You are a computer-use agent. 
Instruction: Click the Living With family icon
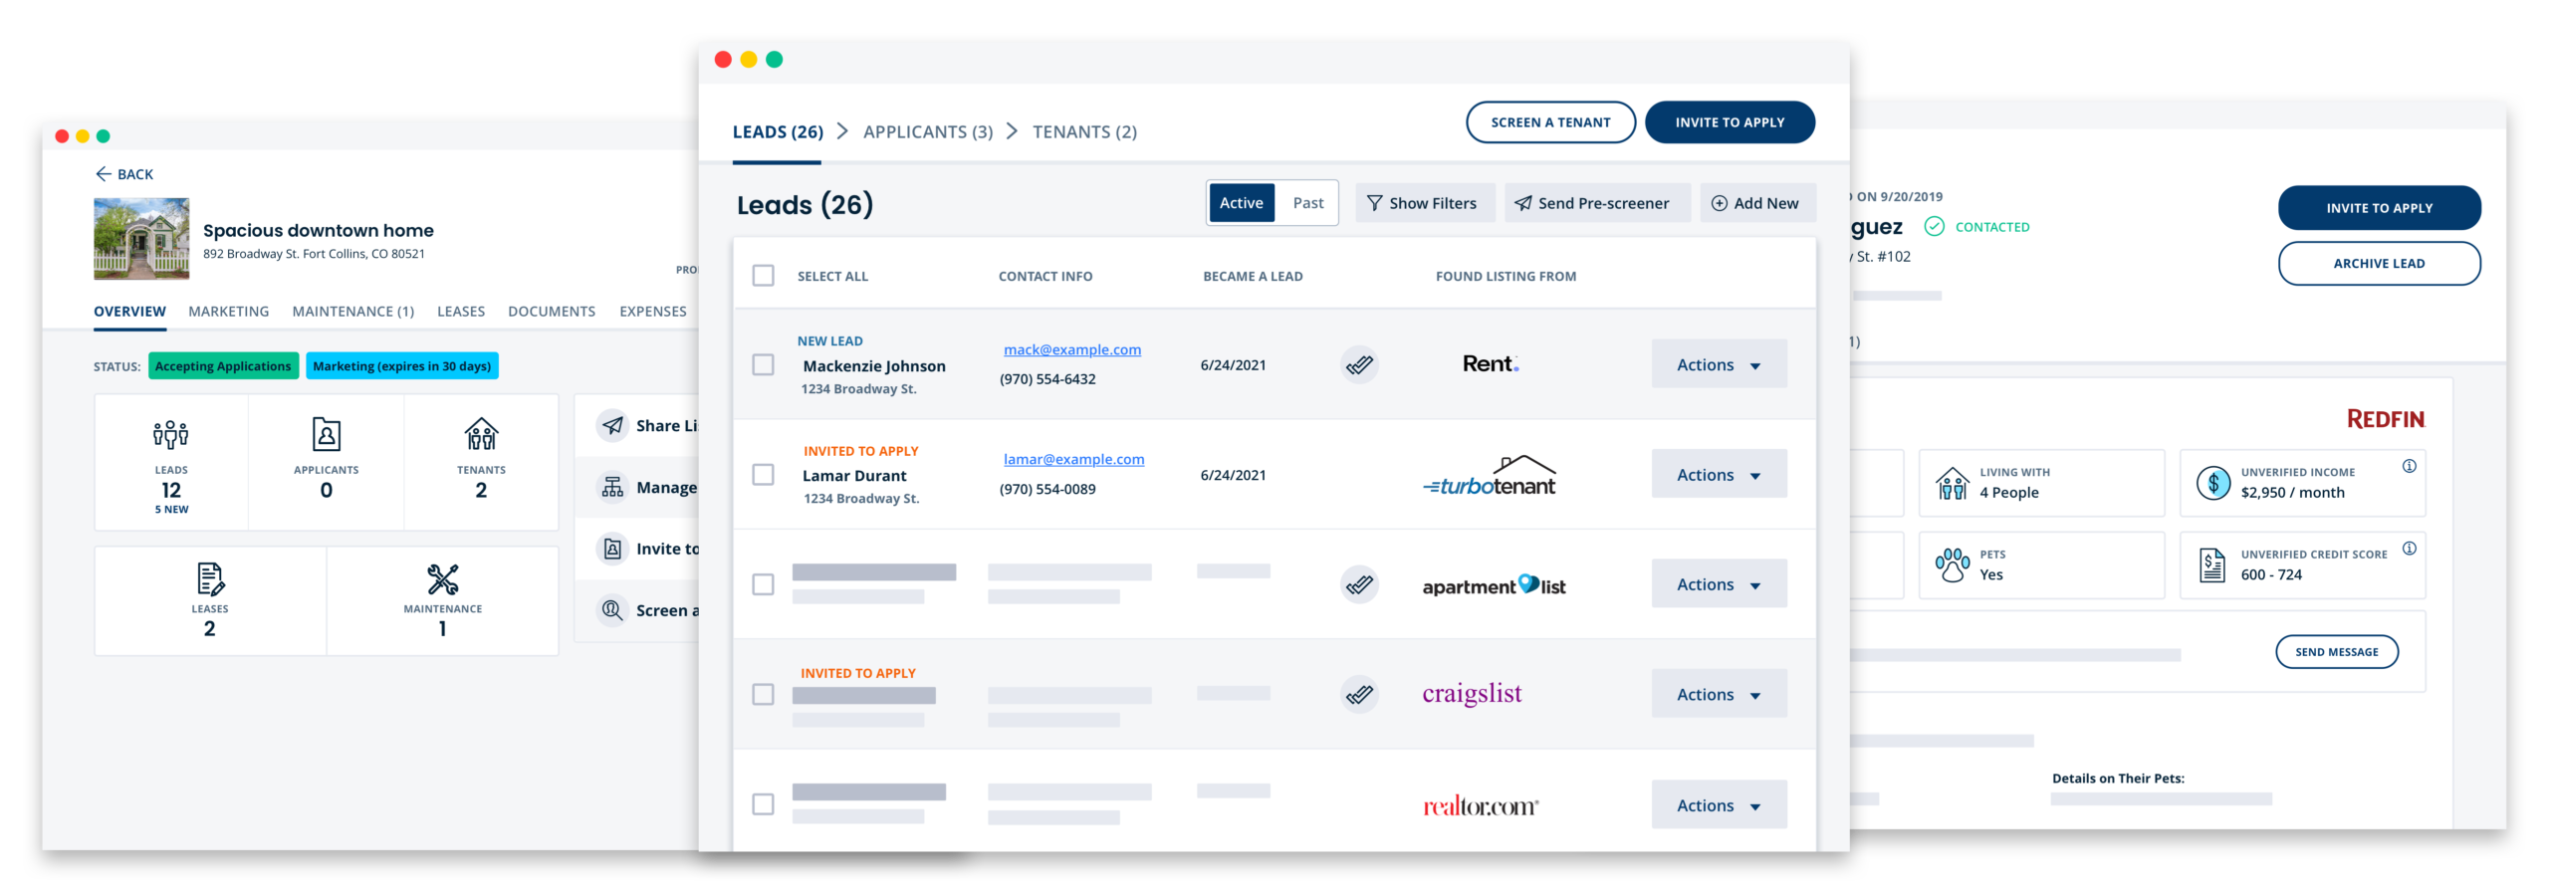(1953, 483)
